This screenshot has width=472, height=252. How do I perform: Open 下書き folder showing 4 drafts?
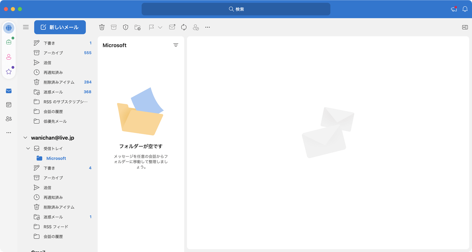click(59, 168)
